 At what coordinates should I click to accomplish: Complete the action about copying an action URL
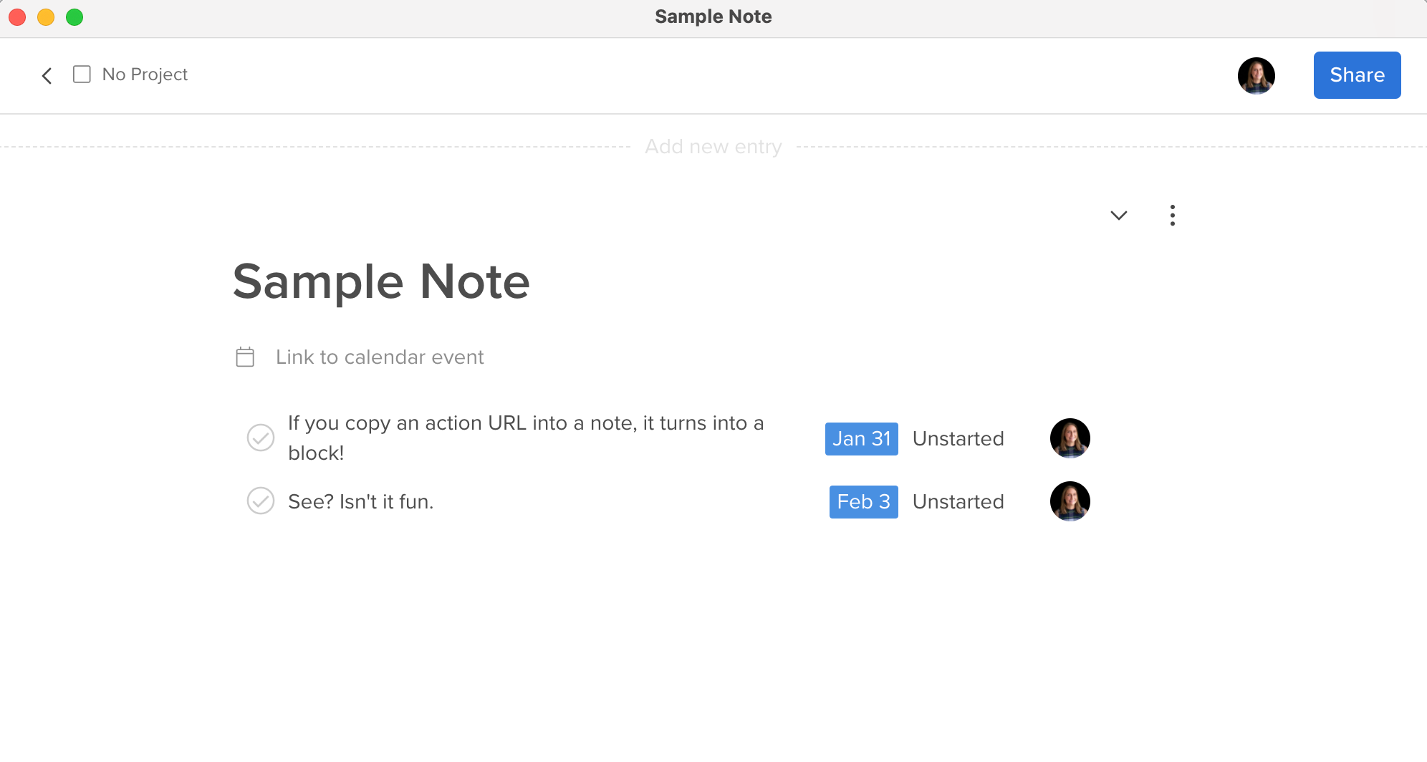click(261, 438)
